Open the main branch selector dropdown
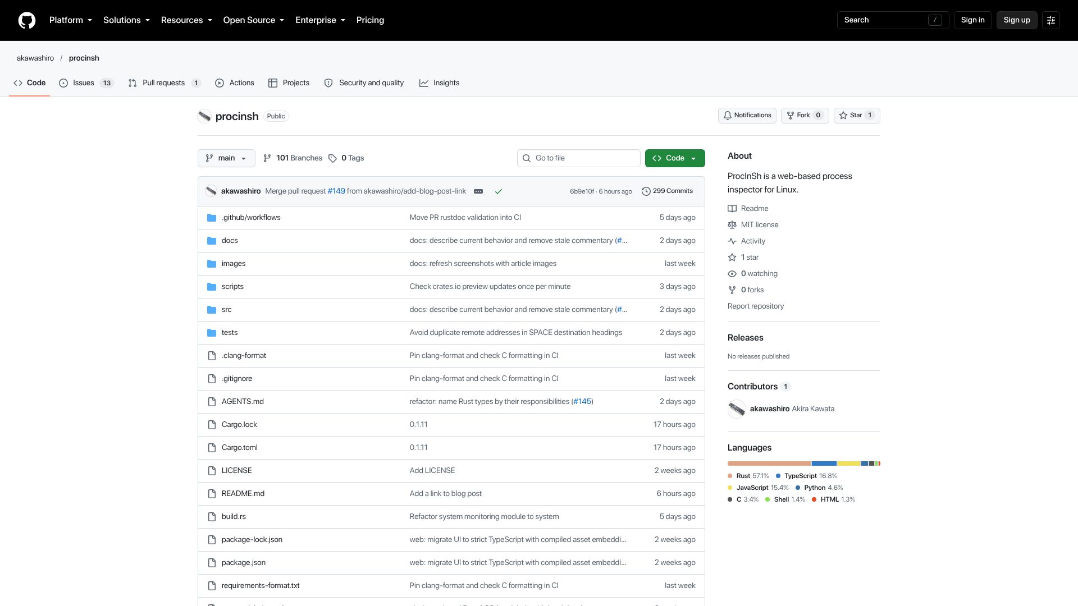1078x606 pixels. (226, 158)
